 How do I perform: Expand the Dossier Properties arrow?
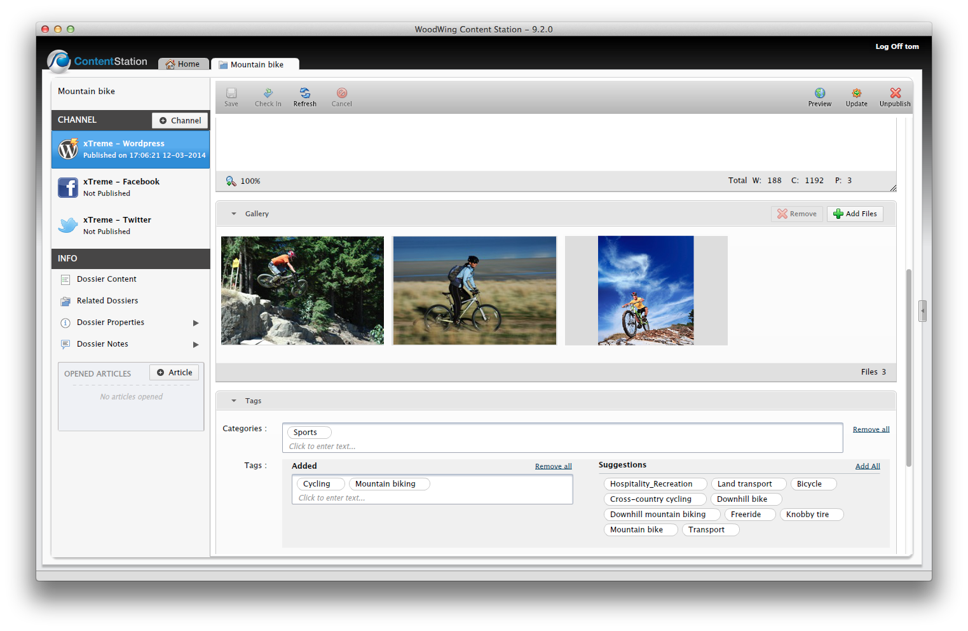click(x=196, y=323)
